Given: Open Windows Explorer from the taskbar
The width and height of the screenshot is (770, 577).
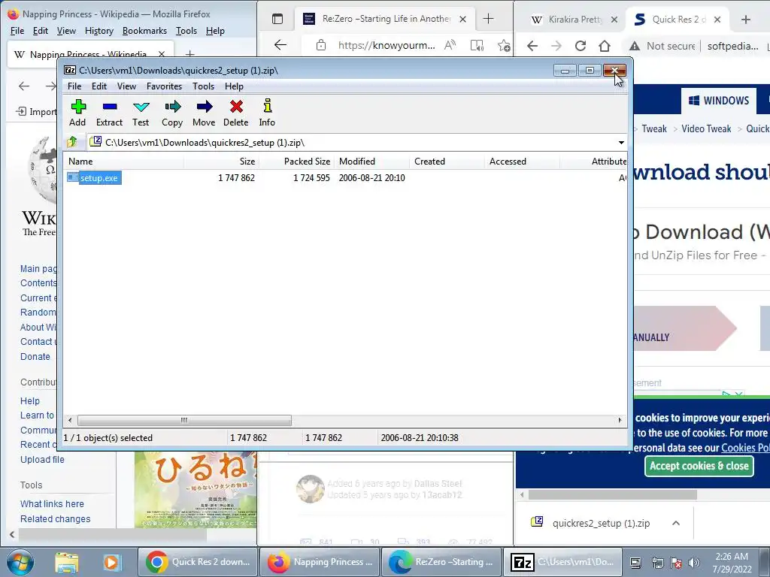Looking at the screenshot, I should pos(67,562).
